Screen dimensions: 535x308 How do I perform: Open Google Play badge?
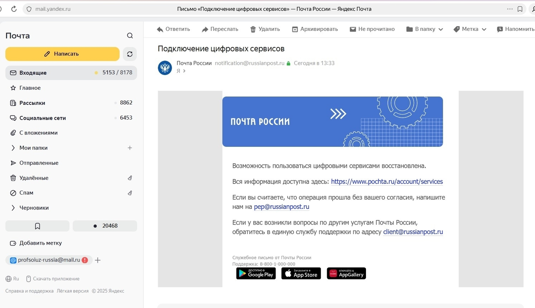256,273
